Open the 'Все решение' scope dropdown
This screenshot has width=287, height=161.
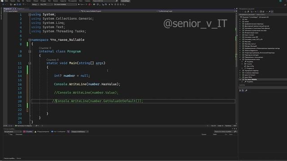13,131
